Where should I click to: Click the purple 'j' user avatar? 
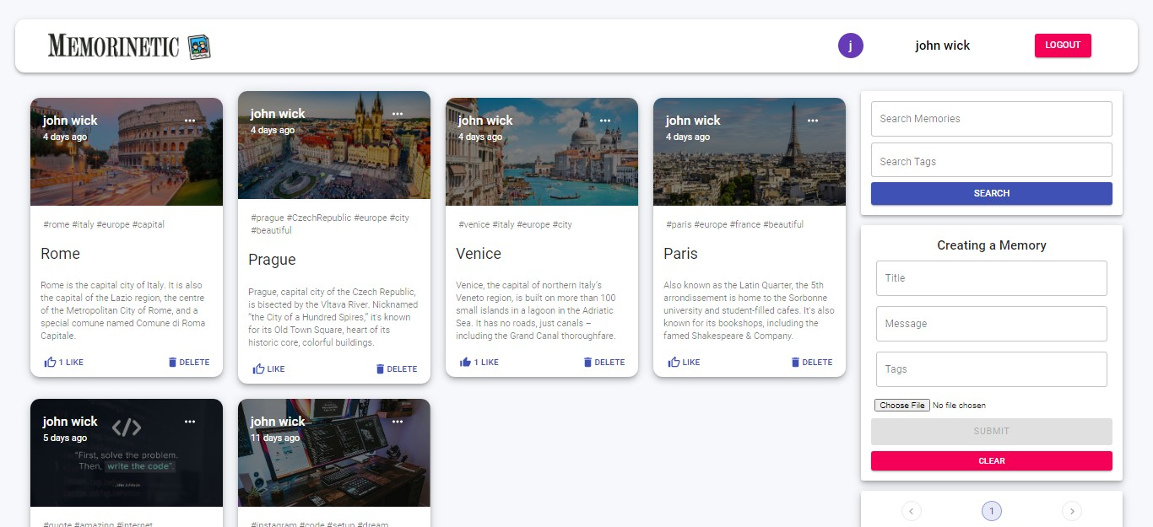pyautogui.click(x=851, y=46)
